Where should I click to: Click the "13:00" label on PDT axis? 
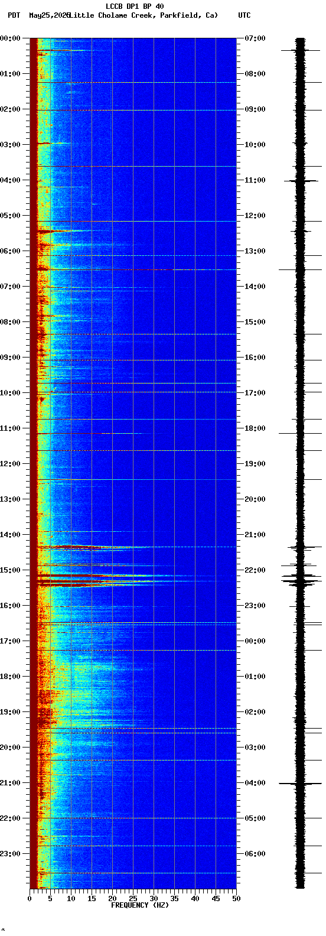(x=10, y=499)
